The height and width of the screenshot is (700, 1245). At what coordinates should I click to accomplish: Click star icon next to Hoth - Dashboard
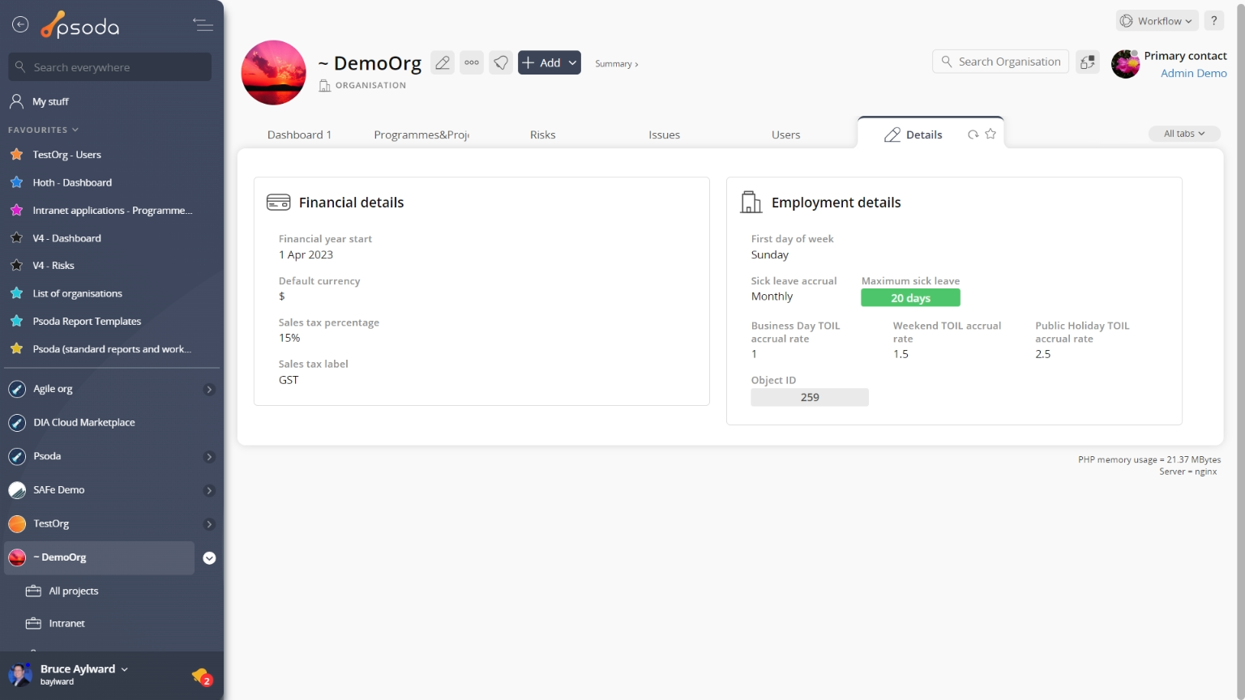pyautogui.click(x=16, y=182)
